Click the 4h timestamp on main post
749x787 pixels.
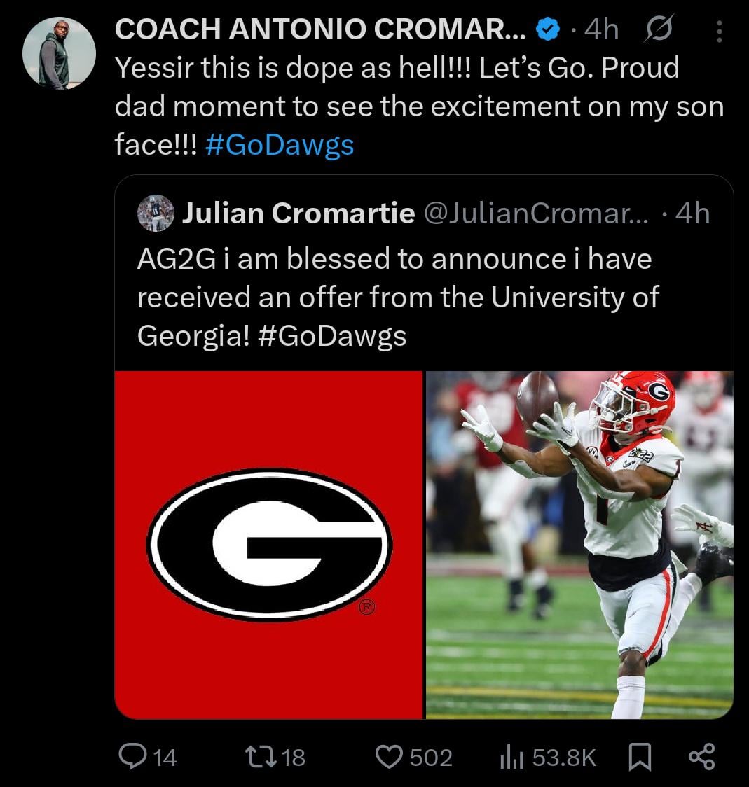click(601, 29)
